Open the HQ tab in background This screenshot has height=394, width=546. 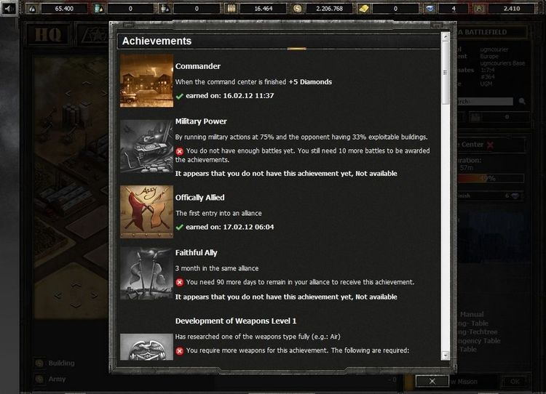pos(48,34)
